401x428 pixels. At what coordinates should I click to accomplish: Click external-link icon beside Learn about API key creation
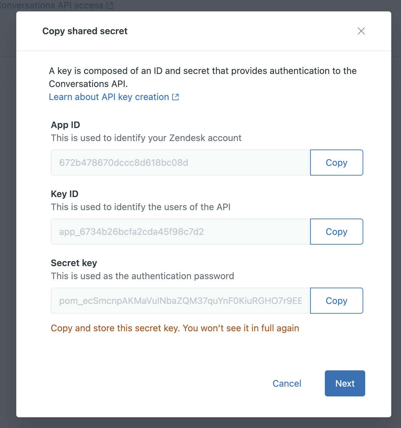[175, 97]
